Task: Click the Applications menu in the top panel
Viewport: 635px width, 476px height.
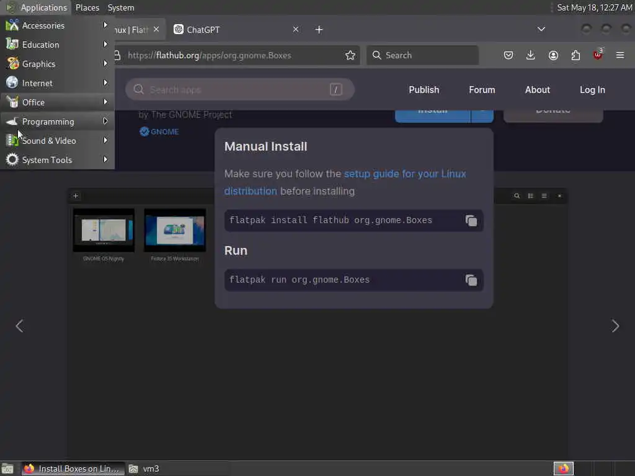Action: [37, 7]
